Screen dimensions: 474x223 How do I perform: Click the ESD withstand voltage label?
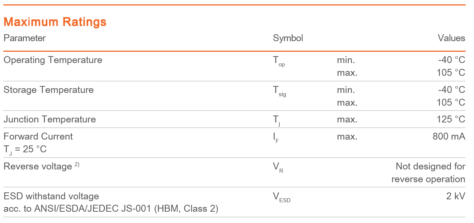point(51,196)
